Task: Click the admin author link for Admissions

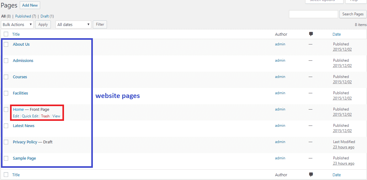Action: tap(280, 60)
